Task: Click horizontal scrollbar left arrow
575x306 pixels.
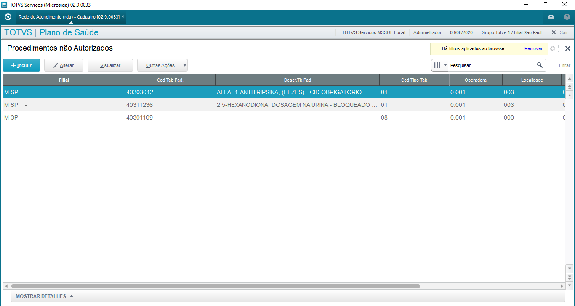Action: tap(6, 286)
